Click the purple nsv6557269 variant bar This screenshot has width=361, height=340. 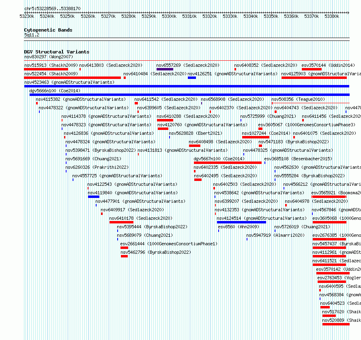click(165, 69)
